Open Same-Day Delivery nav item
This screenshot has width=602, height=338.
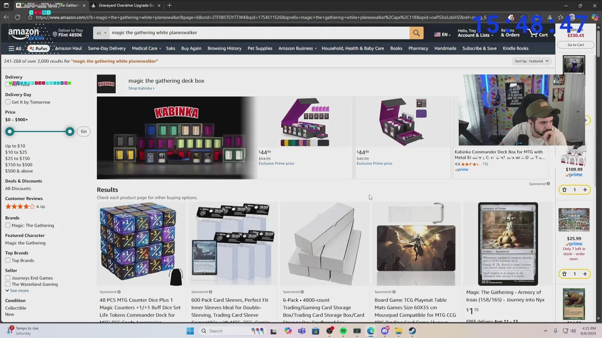pyautogui.click(x=107, y=48)
